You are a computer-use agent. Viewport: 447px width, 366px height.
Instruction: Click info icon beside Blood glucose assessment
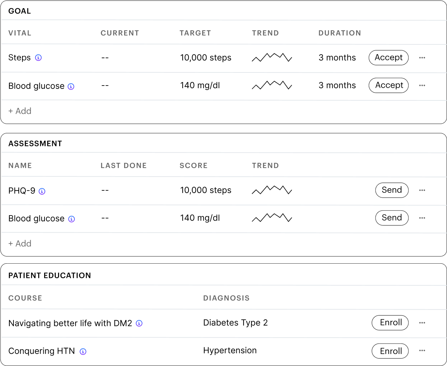[x=71, y=219]
